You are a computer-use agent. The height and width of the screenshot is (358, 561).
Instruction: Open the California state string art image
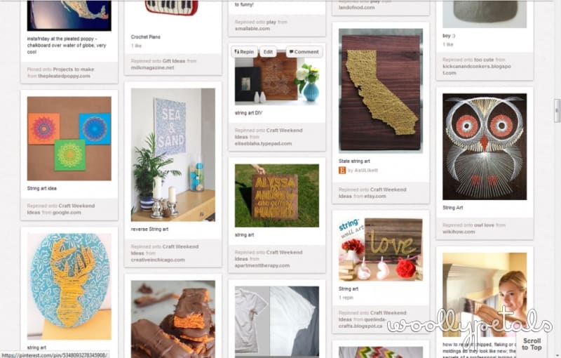(381, 91)
